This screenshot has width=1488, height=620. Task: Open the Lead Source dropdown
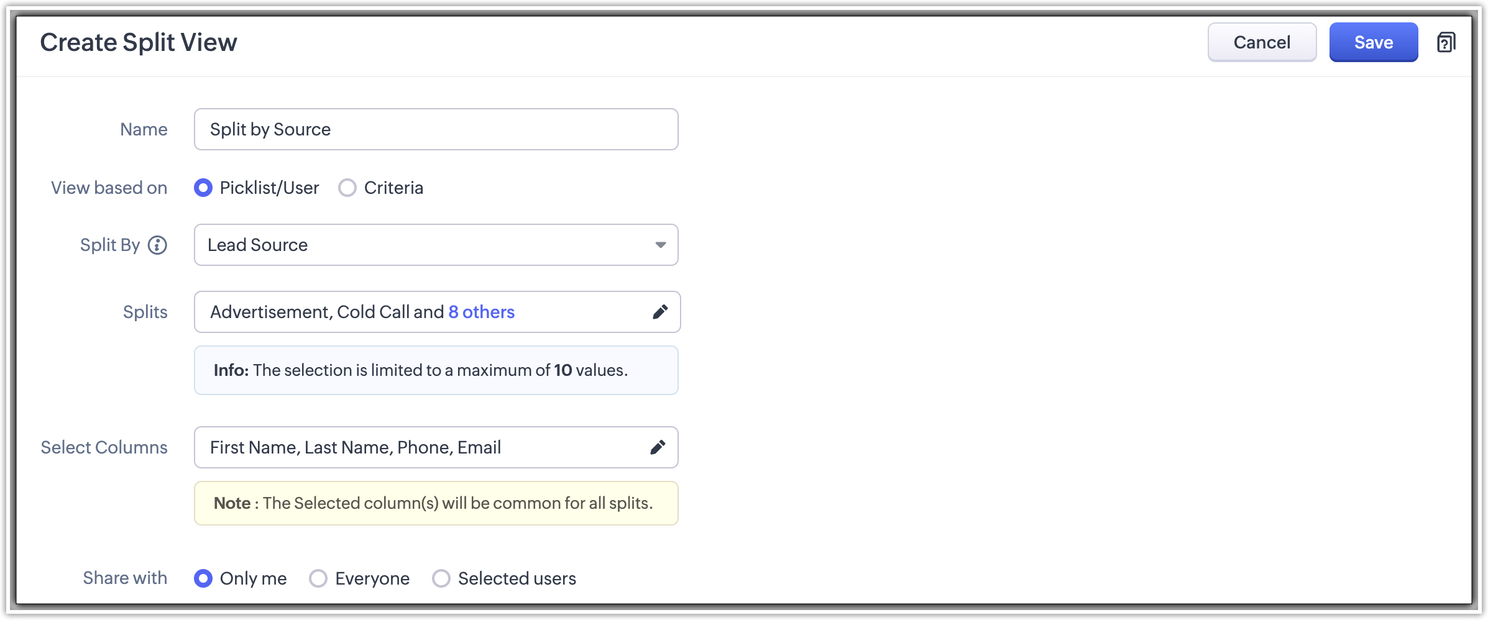(423, 245)
